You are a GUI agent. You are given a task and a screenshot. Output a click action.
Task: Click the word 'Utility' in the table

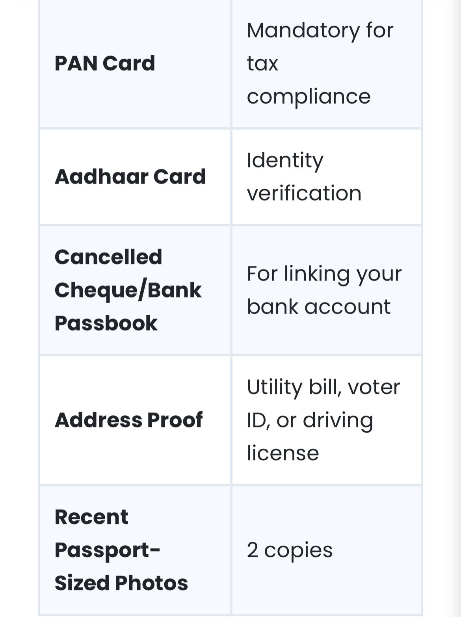point(274,387)
